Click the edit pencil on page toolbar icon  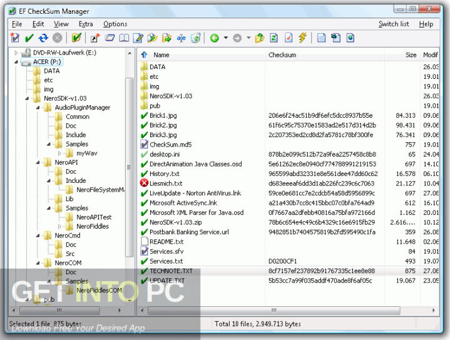point(138,38)
